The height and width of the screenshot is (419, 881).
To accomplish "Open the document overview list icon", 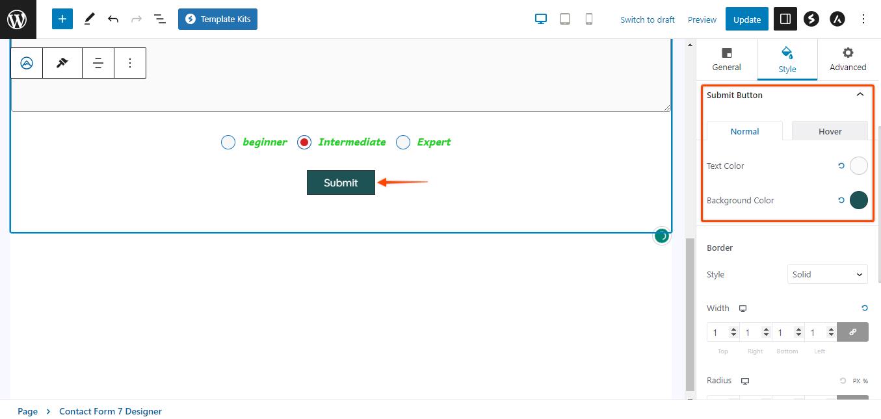I will point(160,19).
